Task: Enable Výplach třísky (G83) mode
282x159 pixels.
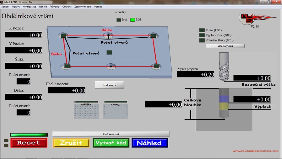Action: 202,35
